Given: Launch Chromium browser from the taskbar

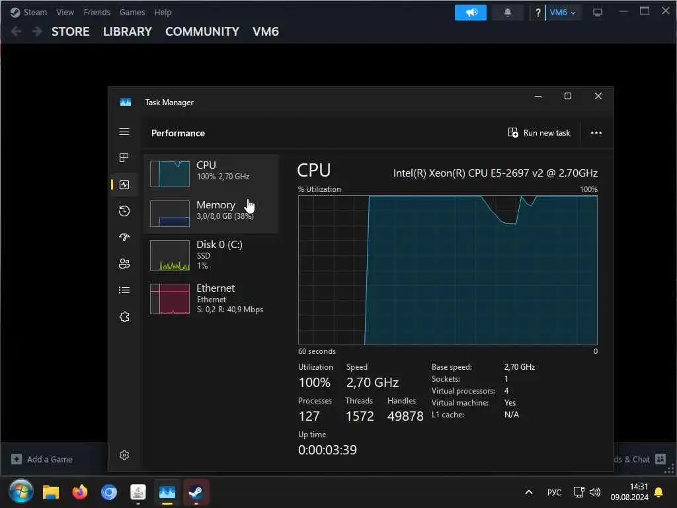Looking at the screenshot, I should [x=109, y=492].
